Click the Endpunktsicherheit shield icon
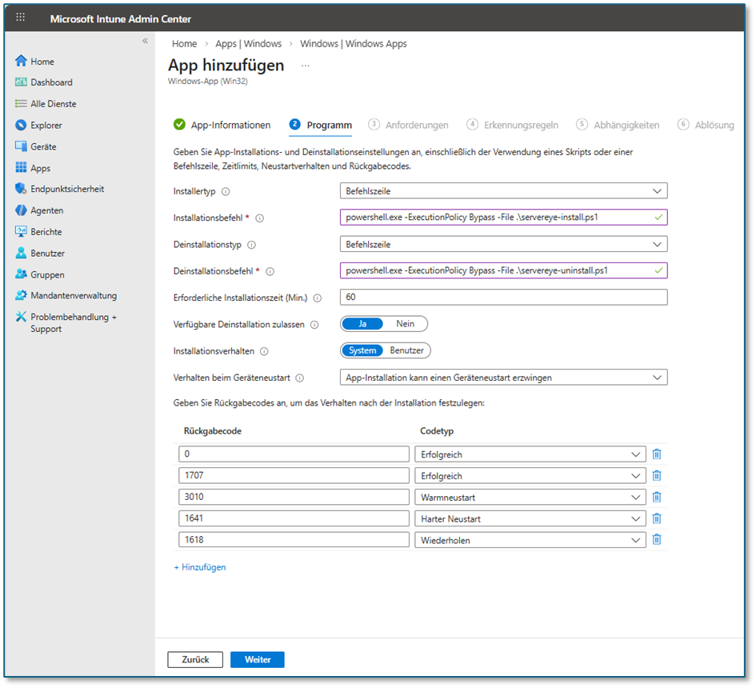This screenshot has width=756, height=688. (x=21, y=189)
